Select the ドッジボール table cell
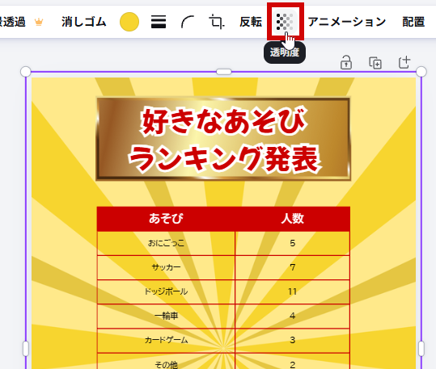This screenshot has height=369, width=436. coord(166,291)
